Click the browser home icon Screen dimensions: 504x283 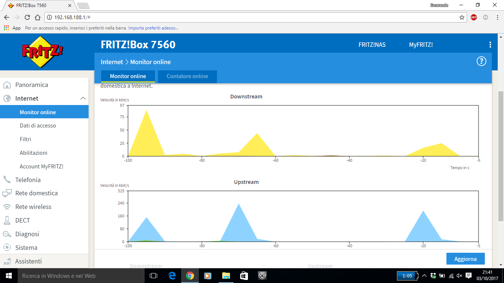click(x=38, y=17)
